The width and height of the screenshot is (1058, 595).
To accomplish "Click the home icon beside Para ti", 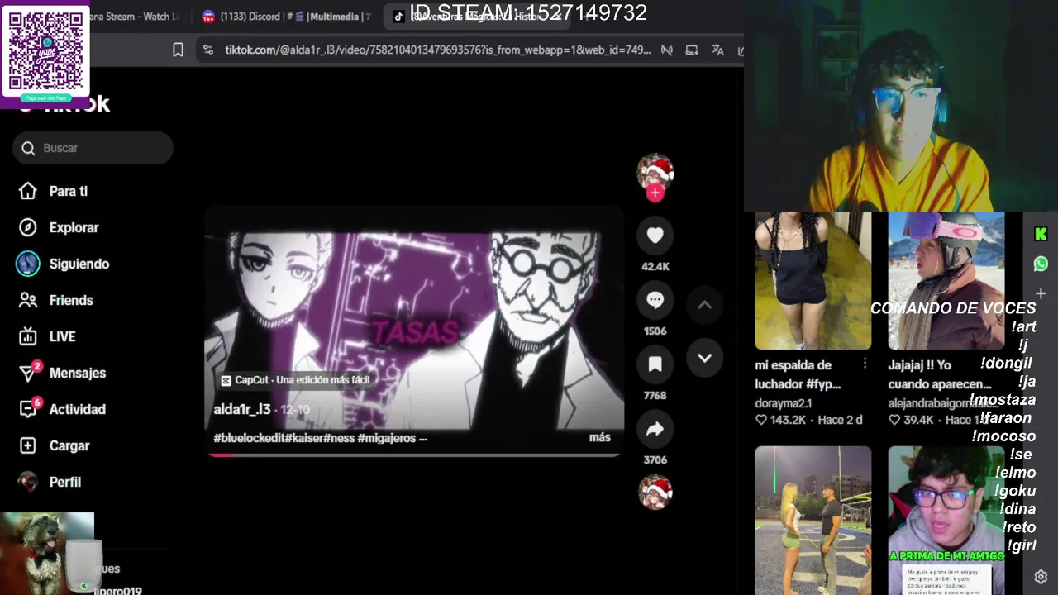I will (x=28, y=191).
